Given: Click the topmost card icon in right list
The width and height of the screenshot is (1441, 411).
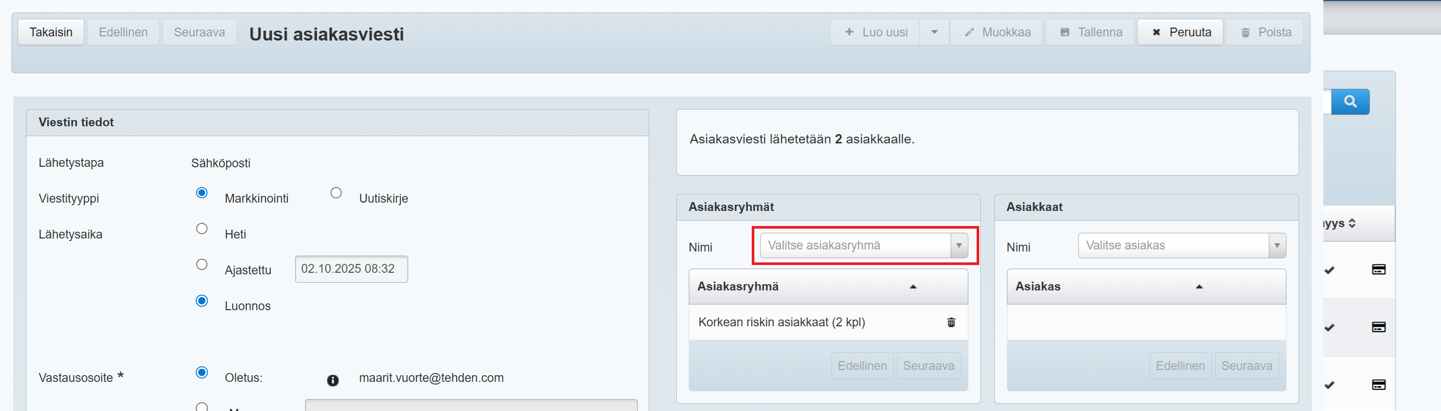Looking at the screenshot, I should coord(1378,270).
